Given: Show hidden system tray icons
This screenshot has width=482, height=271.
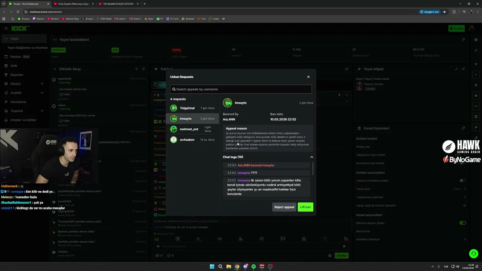Looking at the screenshot, I should point(432,266).
